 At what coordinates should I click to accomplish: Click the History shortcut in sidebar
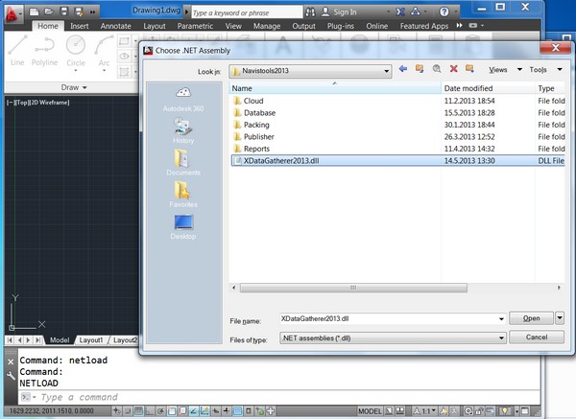[182, 130]
